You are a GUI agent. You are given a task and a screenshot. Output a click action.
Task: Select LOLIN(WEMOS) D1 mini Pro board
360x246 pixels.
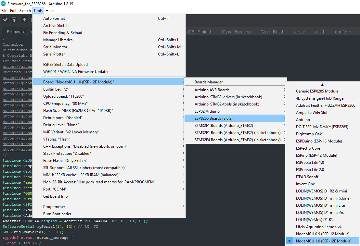click(322, 212)
